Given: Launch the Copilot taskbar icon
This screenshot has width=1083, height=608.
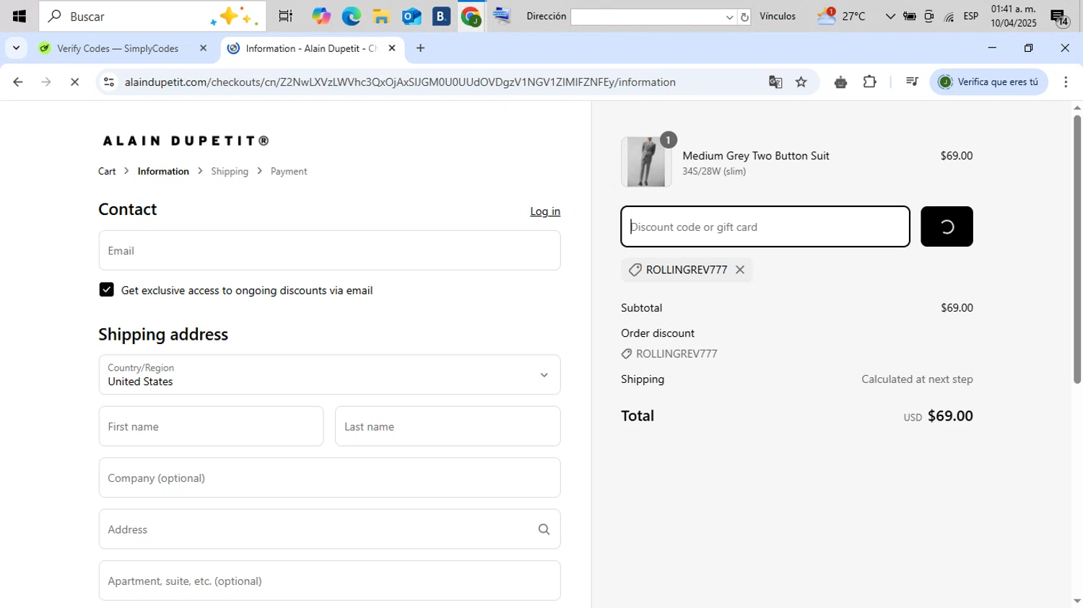Looking at the screenshot, I should click(321, 16).
